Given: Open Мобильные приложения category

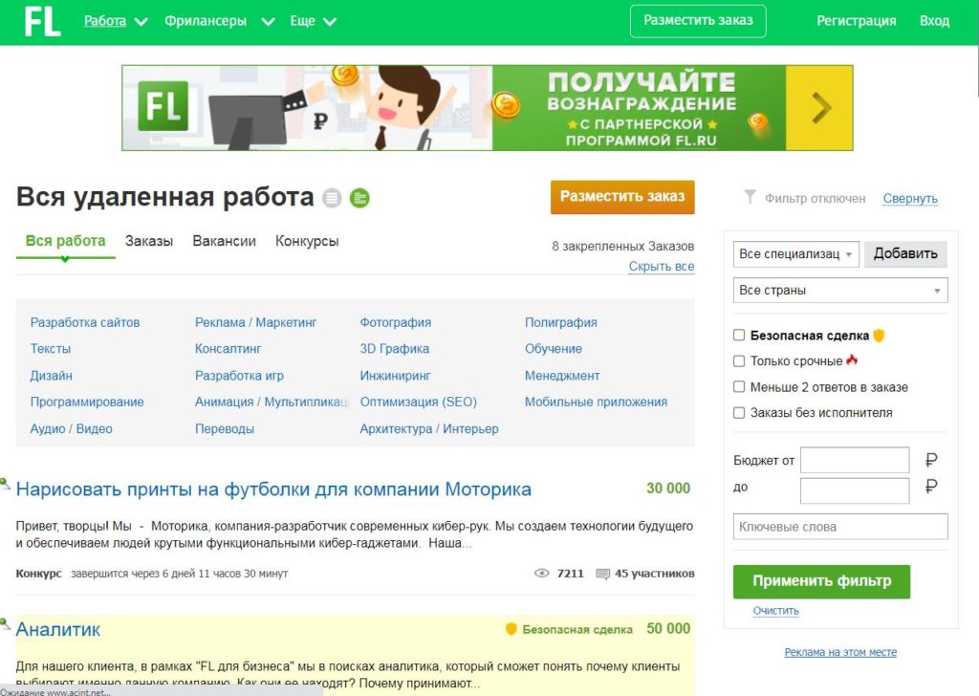Looking at the screenshot, I should [x=596, y=402].
